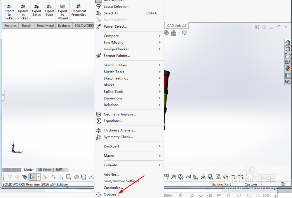Click the Apply Scene icon in view toolbar
Image resolution: width=292 pixels, height=198 pixels.
point(173,33)
